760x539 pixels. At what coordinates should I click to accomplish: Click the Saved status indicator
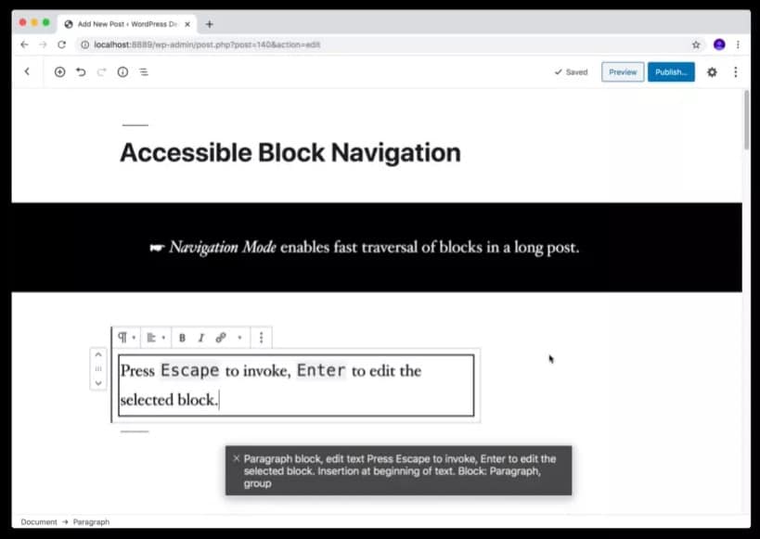(571, 72)
